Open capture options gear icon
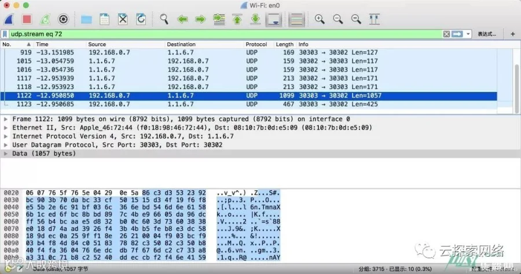The image size is (521, 274). [x=63, y=19]
